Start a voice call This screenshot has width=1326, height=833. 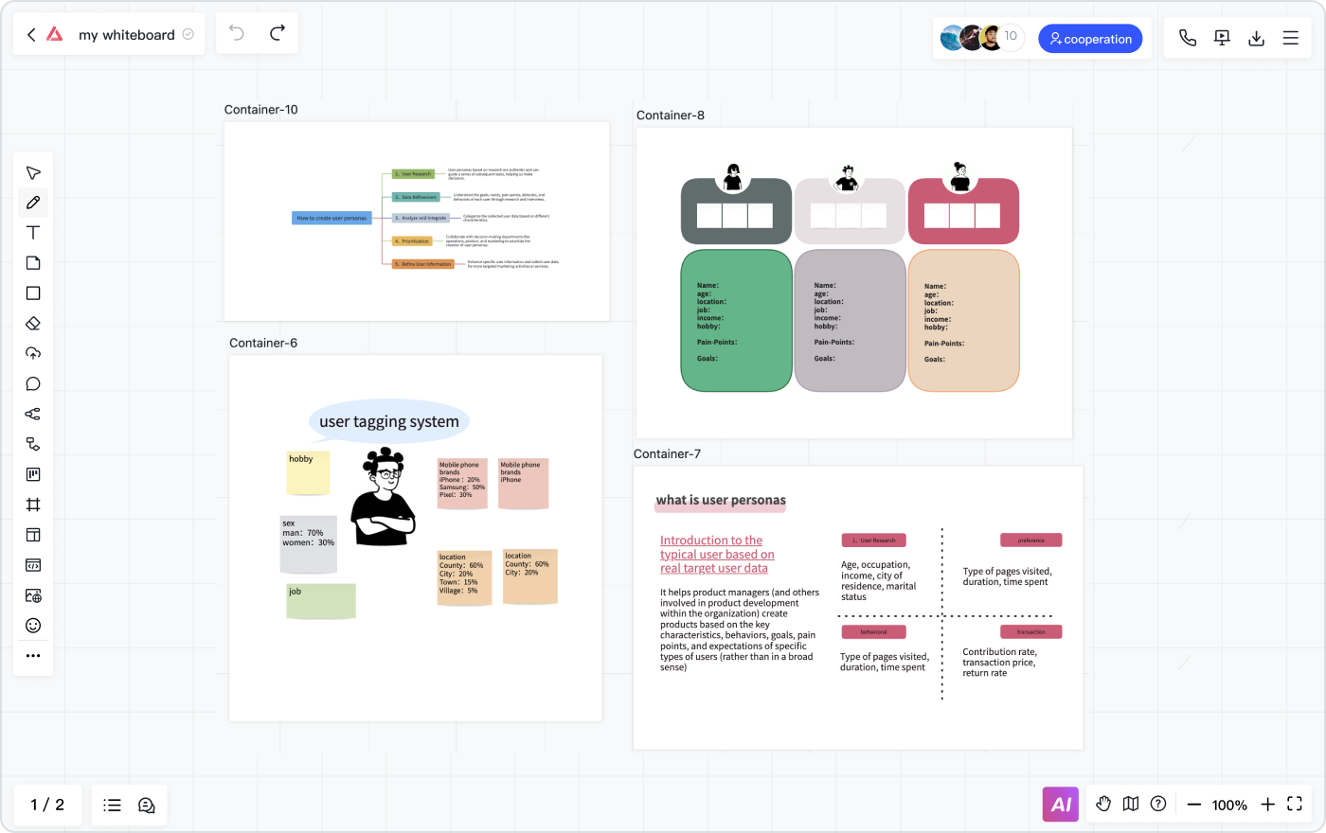1187,39
